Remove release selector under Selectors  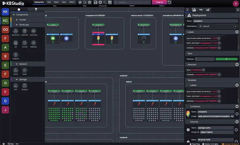(219, 75)
